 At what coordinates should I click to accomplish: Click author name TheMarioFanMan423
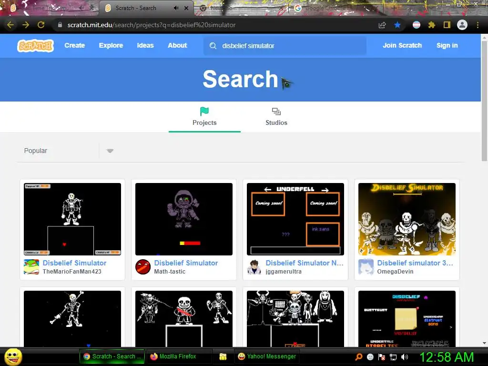click(72, 271)
